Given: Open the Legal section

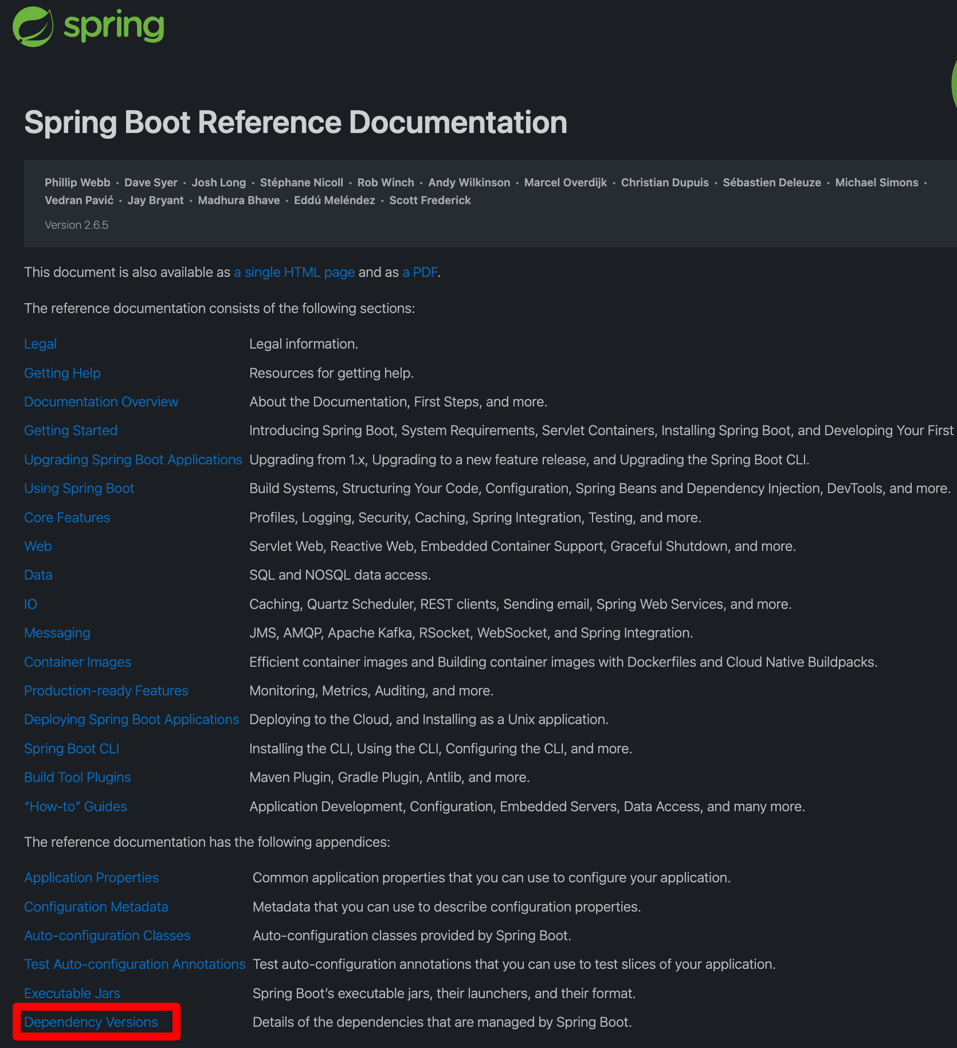Looking at the screenshot, I should 40,344.
